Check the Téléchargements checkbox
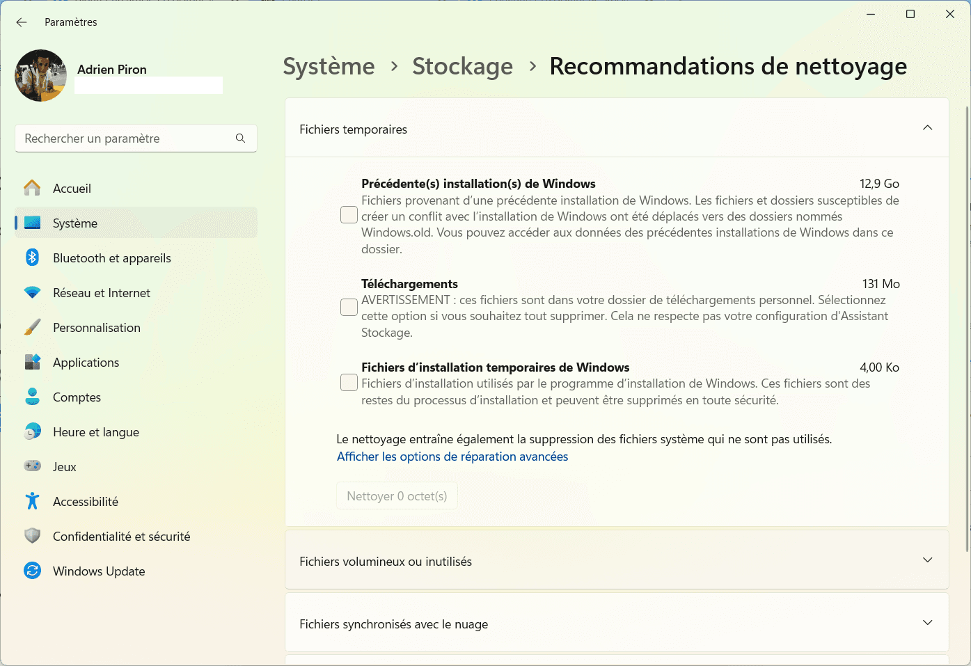This screenshot has height=666, width=971. coord(349,307)
